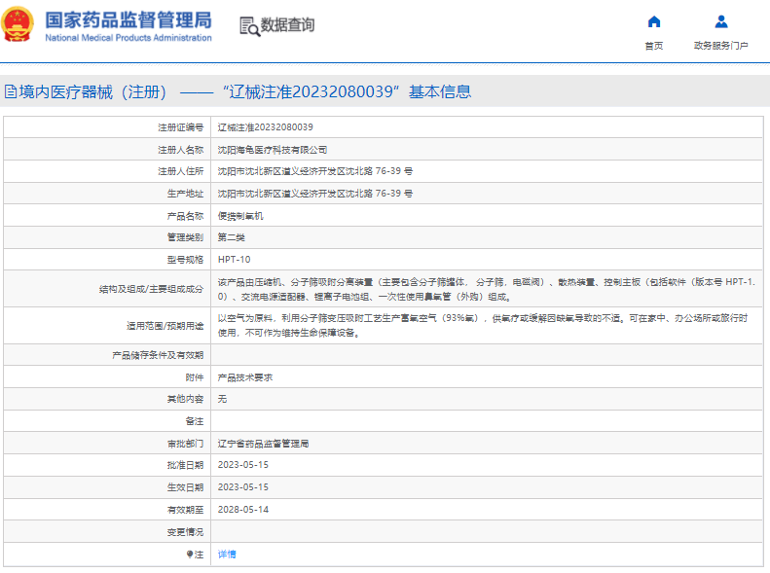Open 政务服务门户 portal link
This screenshot has width=770, height=573.
click(721, 46)
